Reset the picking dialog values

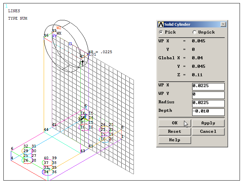175,131
